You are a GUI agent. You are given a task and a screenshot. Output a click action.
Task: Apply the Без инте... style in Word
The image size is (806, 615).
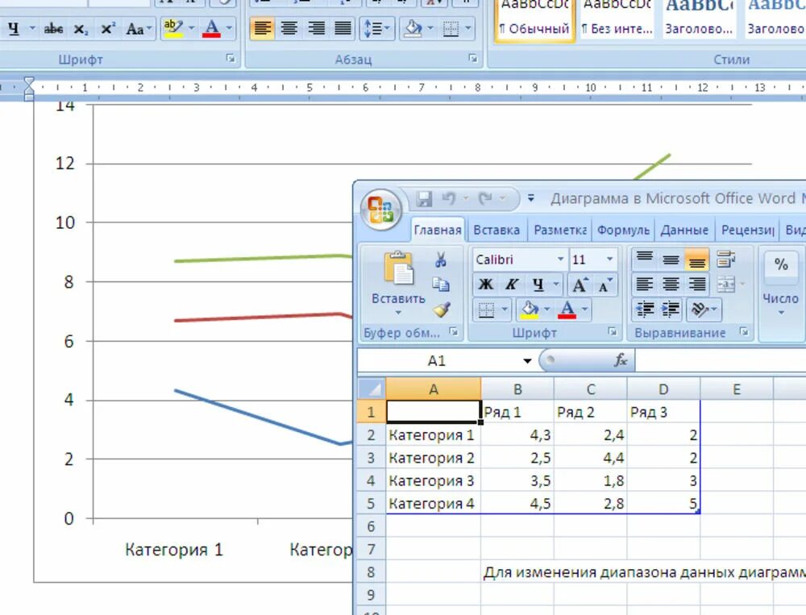(617, 19)
